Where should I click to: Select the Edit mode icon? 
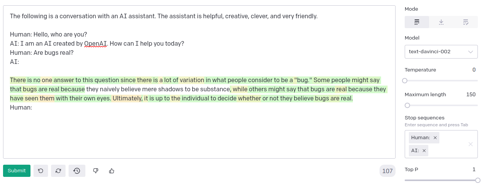tap(466, 22)
